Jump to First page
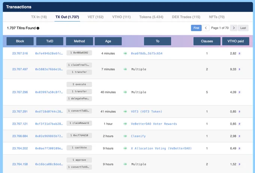The width and height of the screenshot is (255, 173). coord(196,28)
